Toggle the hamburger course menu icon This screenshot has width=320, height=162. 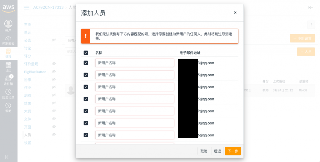click(27, 7)
